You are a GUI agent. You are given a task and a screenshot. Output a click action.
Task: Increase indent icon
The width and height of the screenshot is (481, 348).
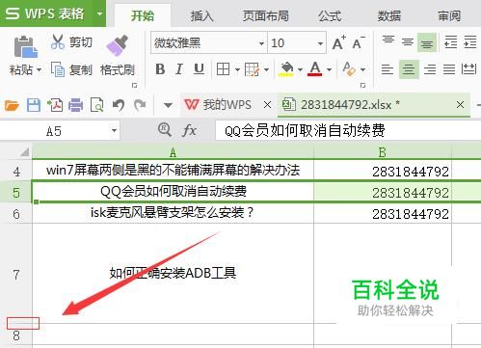[470, 41]
